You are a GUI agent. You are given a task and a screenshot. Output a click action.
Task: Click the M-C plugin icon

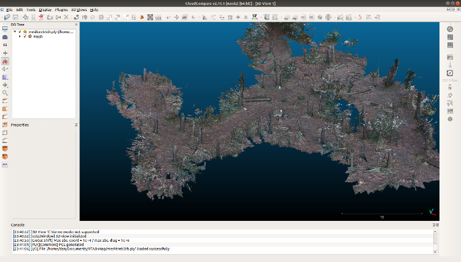[340, 17]
